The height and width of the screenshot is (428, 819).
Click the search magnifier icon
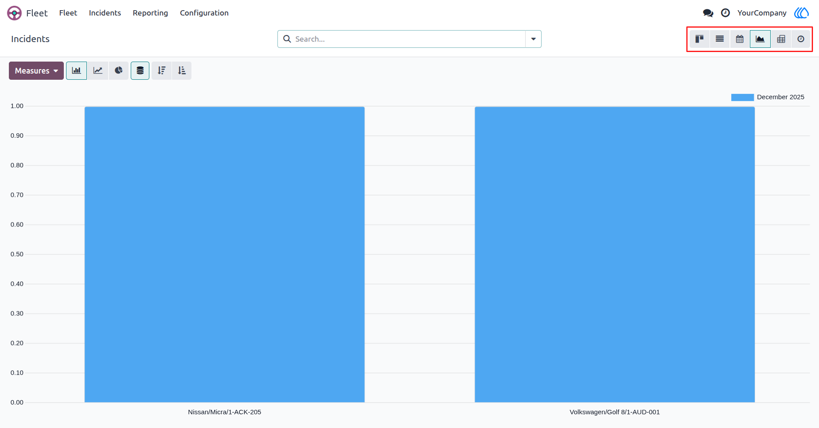point(287,39)
